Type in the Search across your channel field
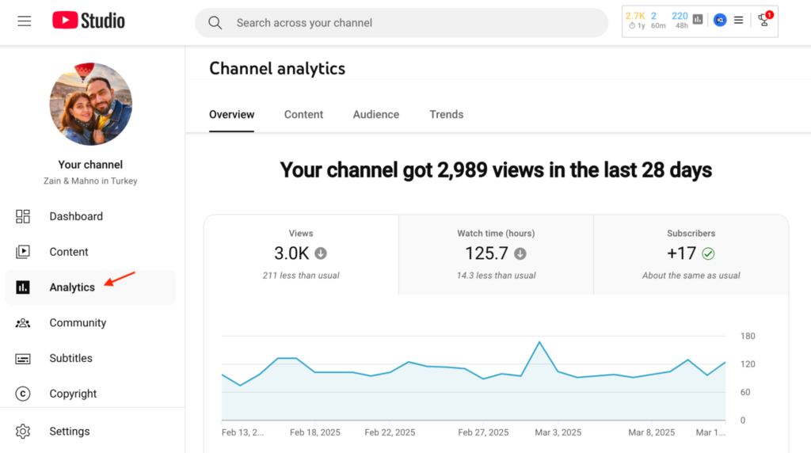The width and height of the screenshot is (811, 453). [412, 23]
